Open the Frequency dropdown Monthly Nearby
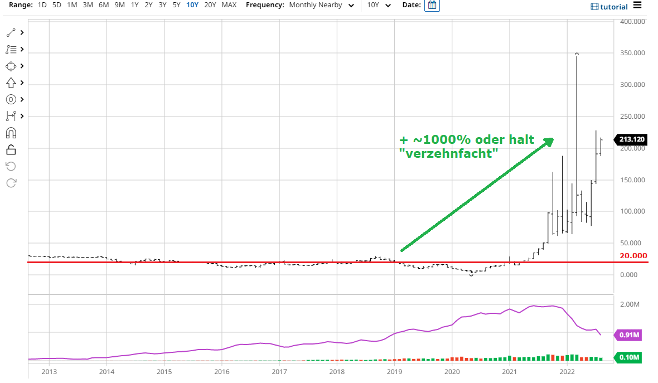Viewport: 658px width, 383px height. tap(321, 6)
